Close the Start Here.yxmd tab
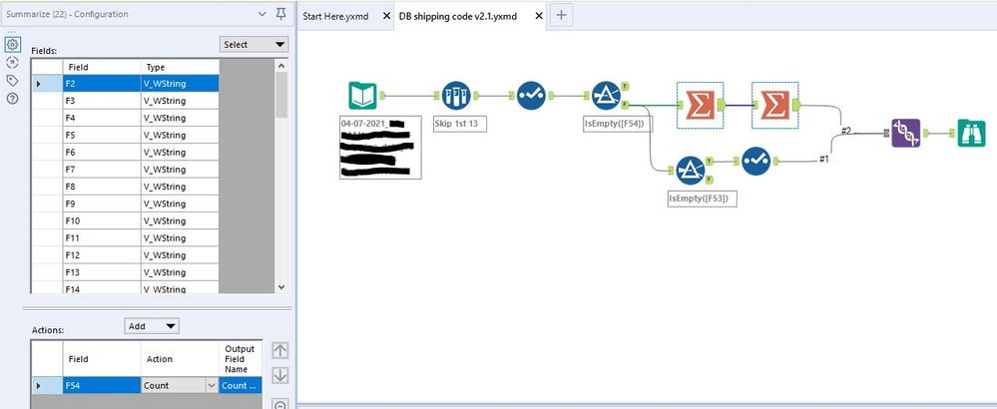997x409 pixels. (386, 16)
